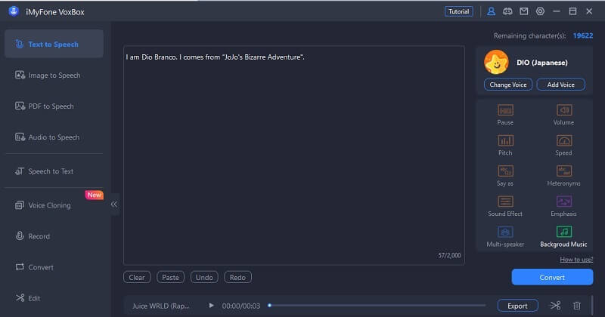The image size is (605, 317).
Task: Open the How to use? link
Action: [x=576, y=260]
